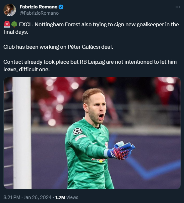Click the 'Contact already took place' paragraph
This screenshot has height=203, width=184.
[90, 66]
